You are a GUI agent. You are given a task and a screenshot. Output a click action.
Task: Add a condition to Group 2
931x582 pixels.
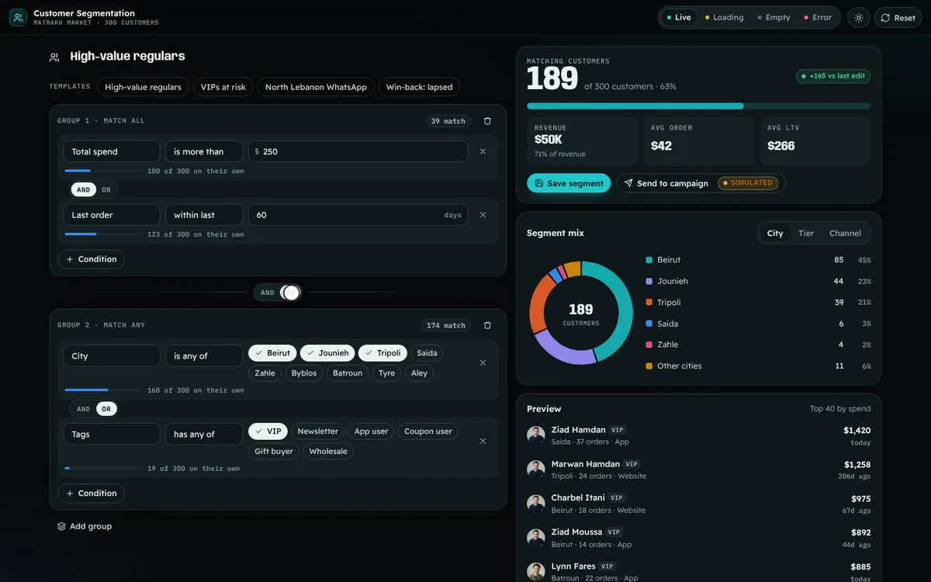click(x=91, y=494)
